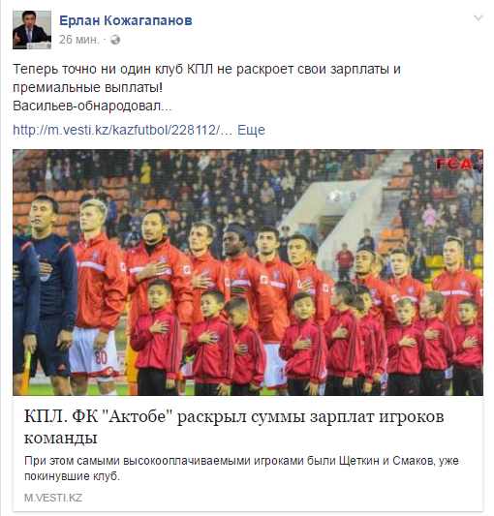The image size is (494, 516).
Task: Click the "премиальные выплаты!" text line
Action: (x=87, y=88)
